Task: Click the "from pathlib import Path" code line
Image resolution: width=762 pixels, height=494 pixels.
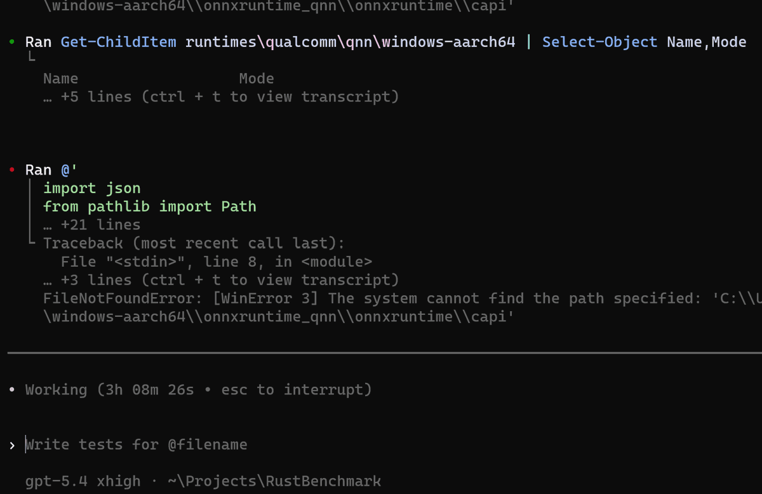Action: 150,206
